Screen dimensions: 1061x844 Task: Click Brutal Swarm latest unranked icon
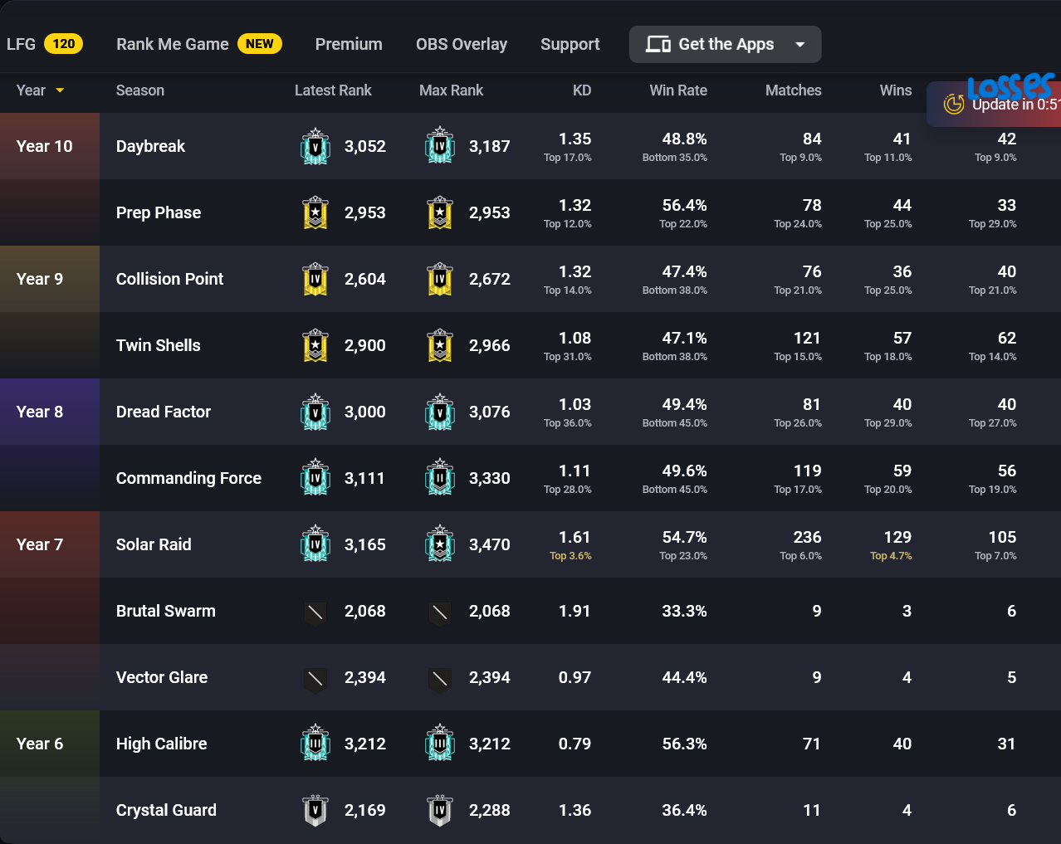click(x=315, y=612)
